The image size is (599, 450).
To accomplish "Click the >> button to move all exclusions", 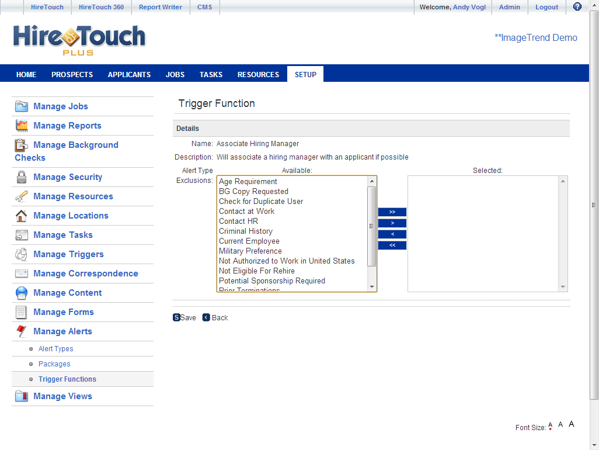I will (392, 212).
